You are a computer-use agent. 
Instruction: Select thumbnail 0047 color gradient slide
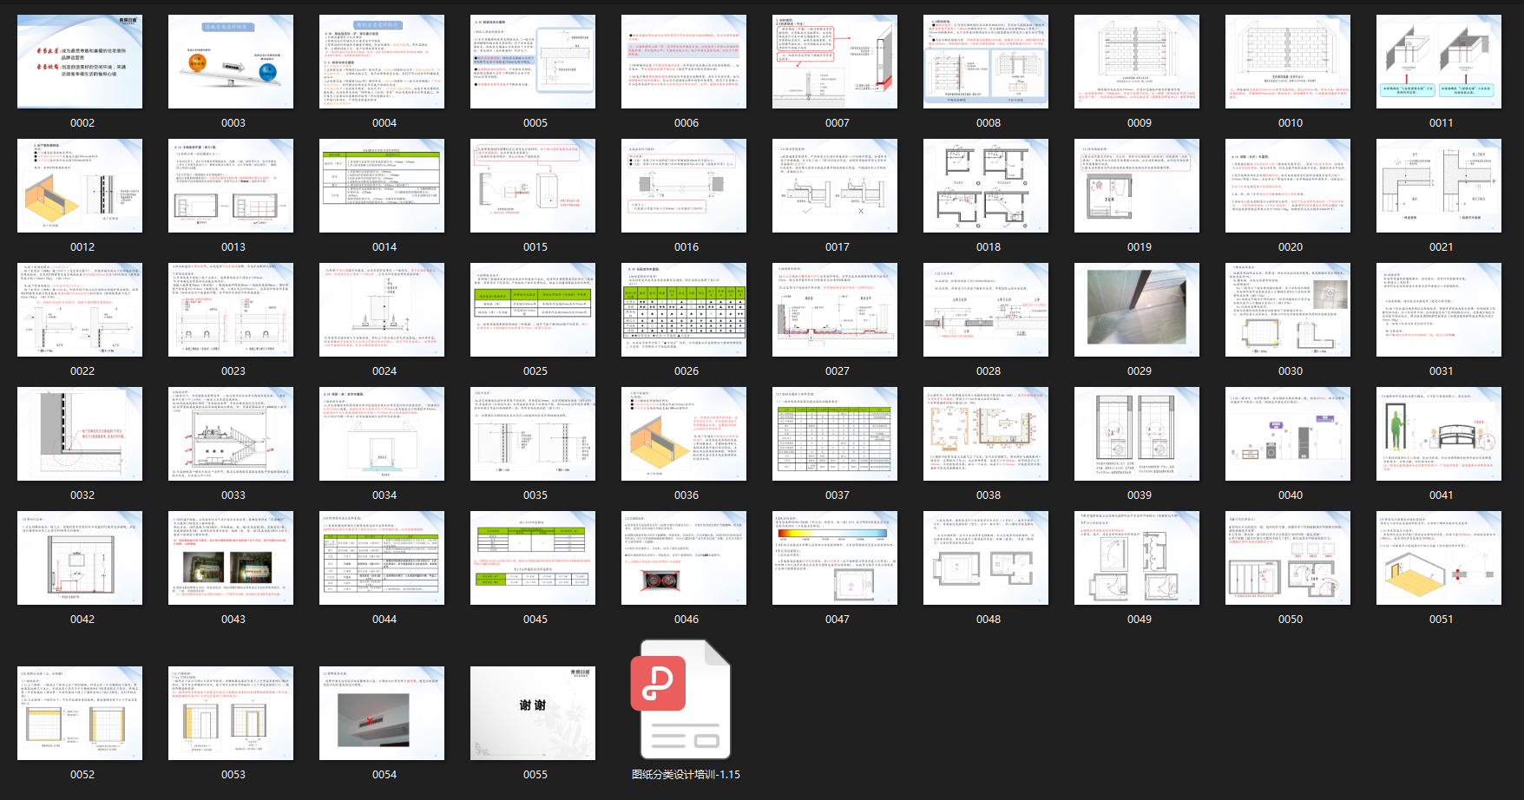click(835, 558)
